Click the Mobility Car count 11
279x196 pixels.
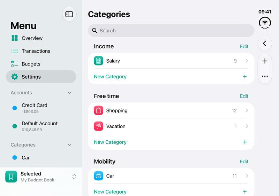coord(234,176)
